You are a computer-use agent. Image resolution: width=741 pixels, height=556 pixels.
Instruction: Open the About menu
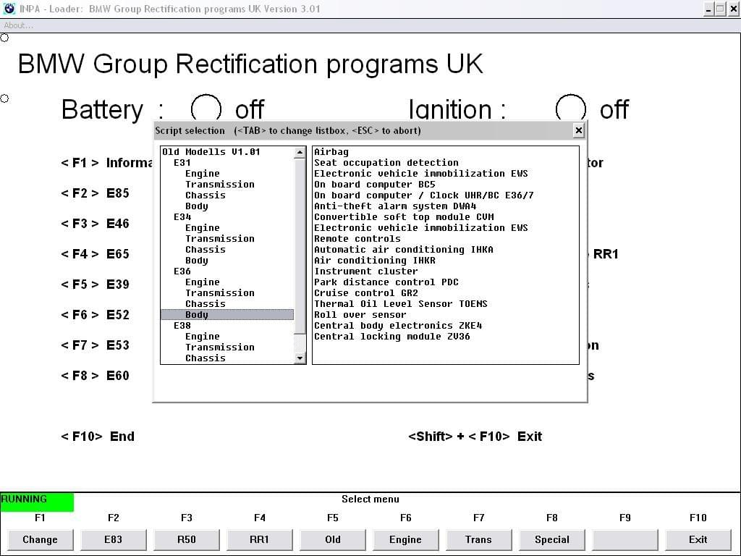[x=18, y=25]
